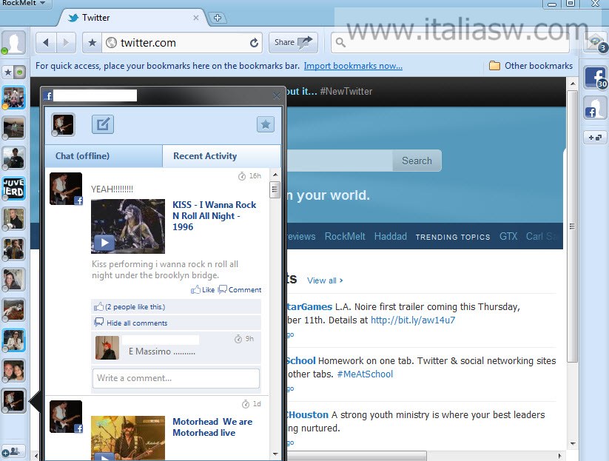Select the Twitter browser tab
Screen dimensions: 609x461
(x=130, y=18)
